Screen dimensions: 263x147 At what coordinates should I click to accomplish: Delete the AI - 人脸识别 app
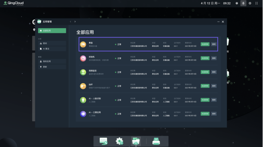(x=214, y=100)
